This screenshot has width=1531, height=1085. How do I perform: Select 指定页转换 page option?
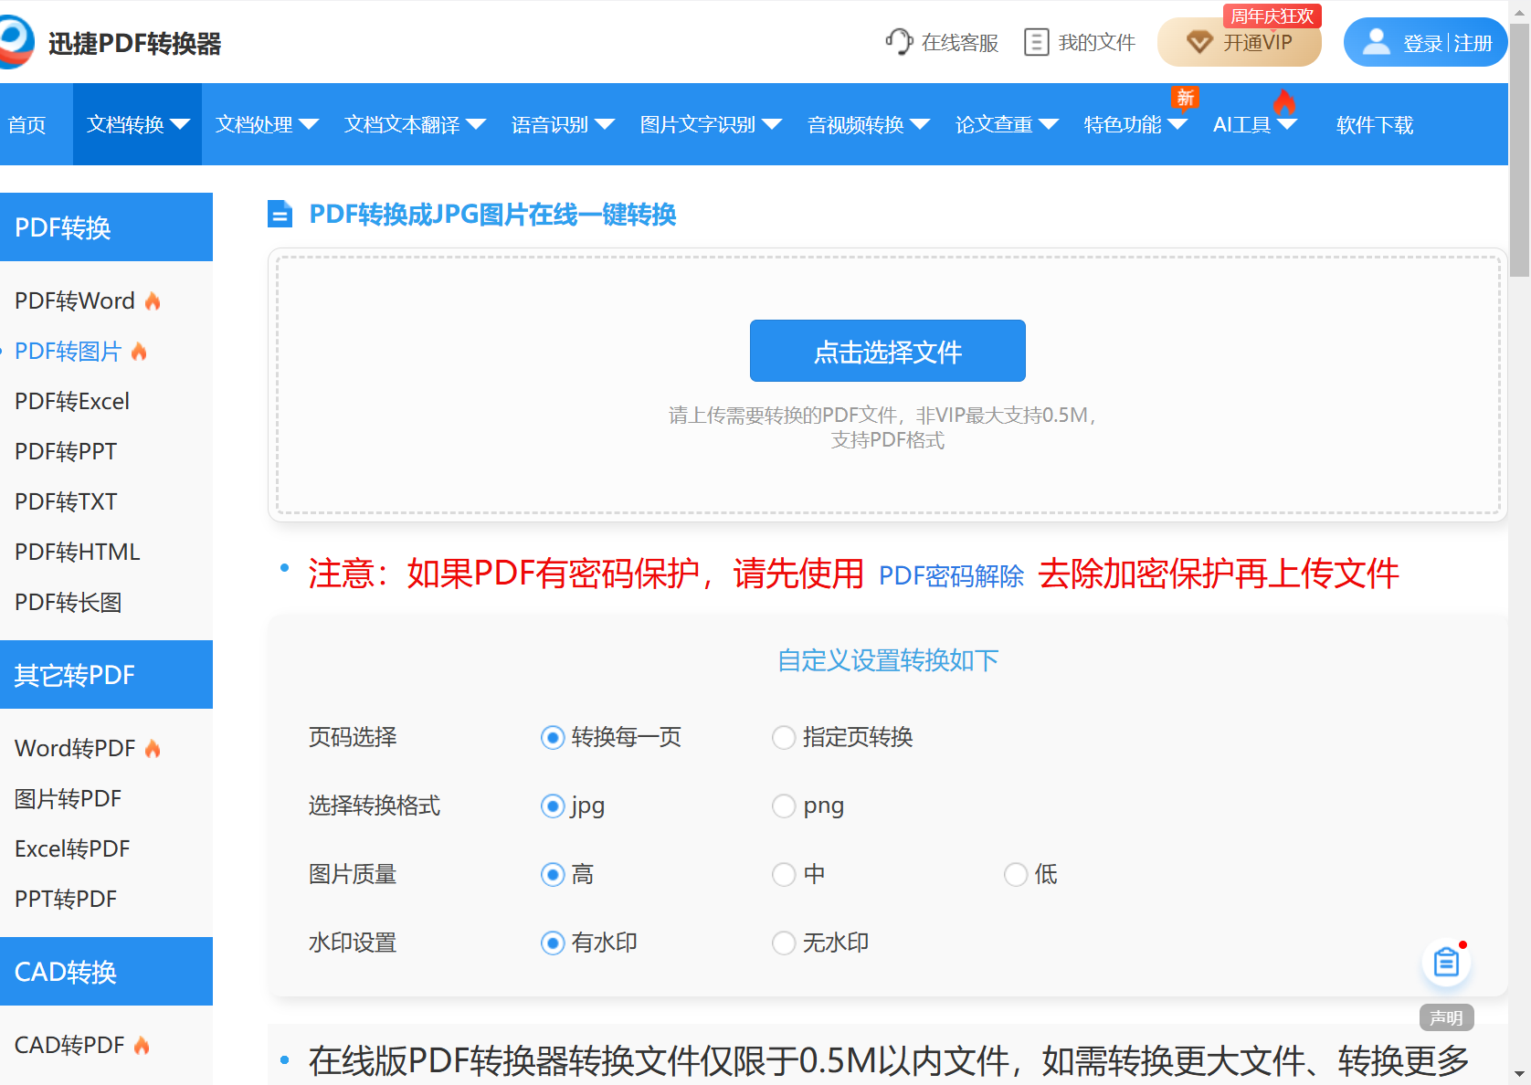tap(783, 737)
